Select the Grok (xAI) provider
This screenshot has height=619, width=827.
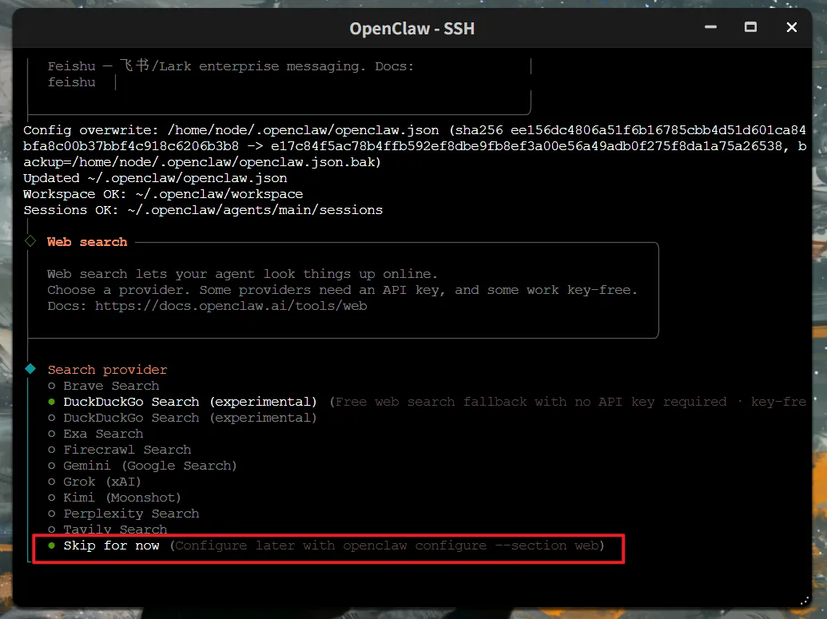[x=95, y=482]
